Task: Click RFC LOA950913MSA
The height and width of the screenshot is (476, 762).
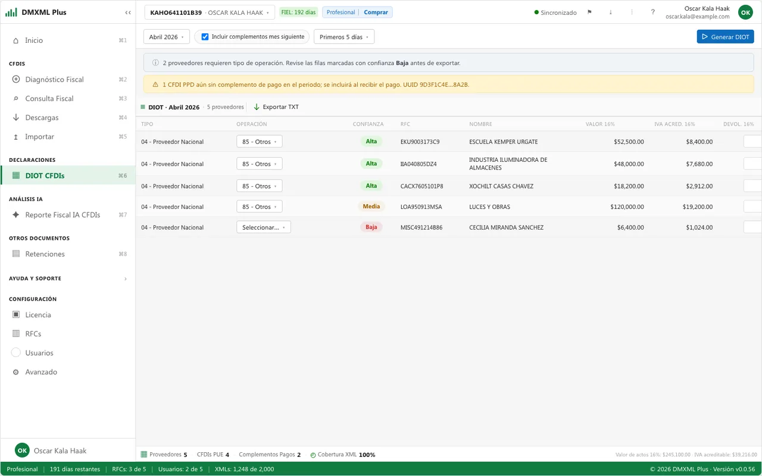Action: (420, 207)
